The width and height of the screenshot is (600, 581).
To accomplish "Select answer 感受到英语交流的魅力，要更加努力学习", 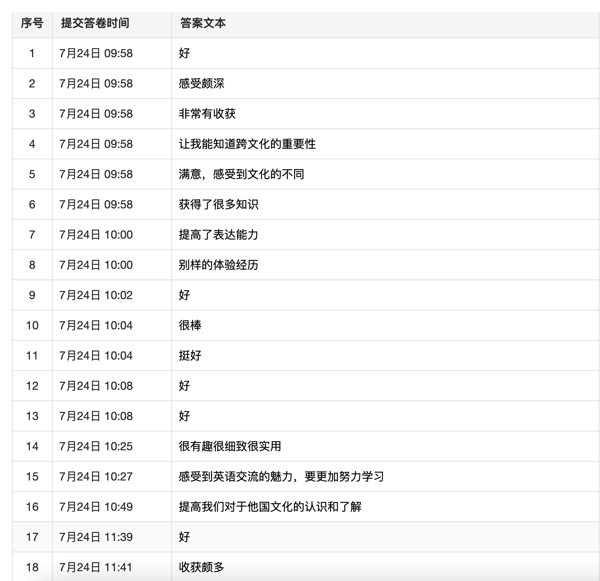I will (x=281, y=477).
